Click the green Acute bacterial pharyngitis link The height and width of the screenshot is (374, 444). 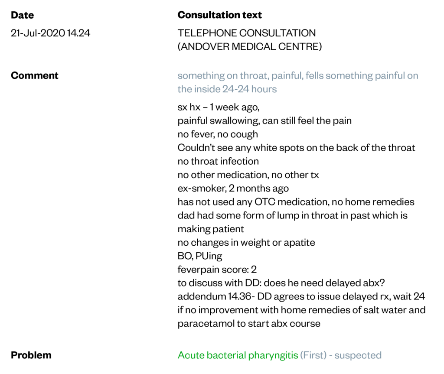238,355
